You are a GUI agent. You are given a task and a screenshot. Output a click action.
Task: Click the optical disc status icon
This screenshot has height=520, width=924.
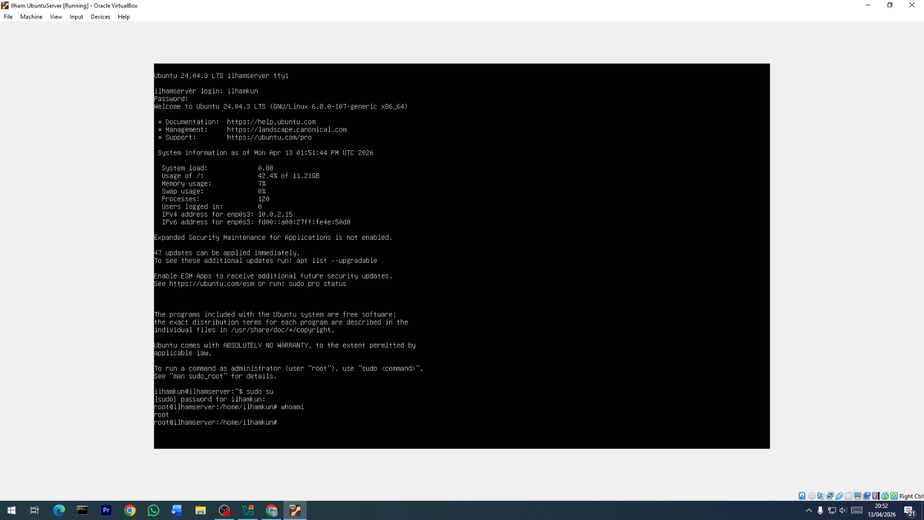coord(811,496)
